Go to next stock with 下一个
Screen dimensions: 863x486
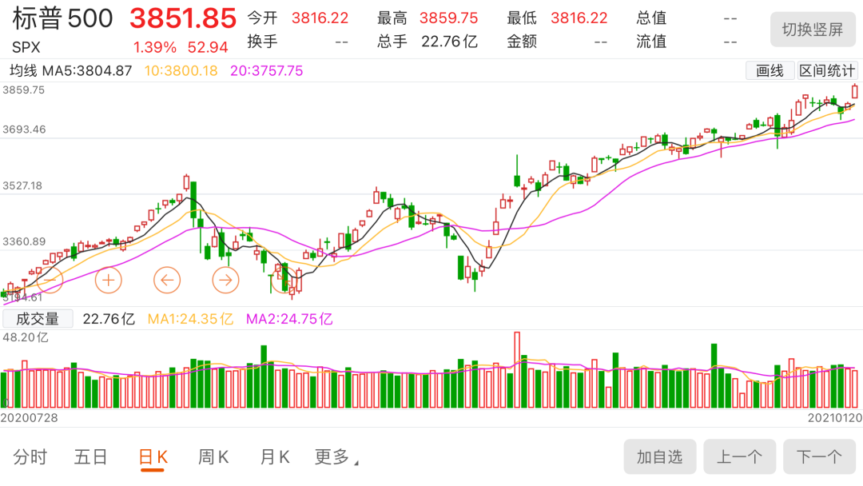pyautogui.click(x=819, y=457)
